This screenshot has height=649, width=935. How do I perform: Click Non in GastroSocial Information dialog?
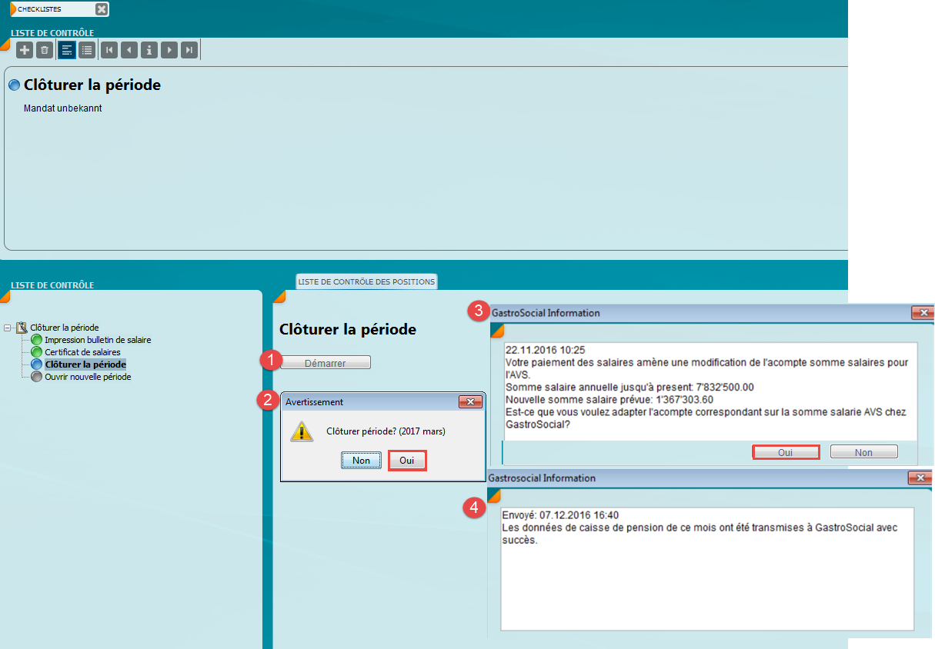click(x=863, y=452)
